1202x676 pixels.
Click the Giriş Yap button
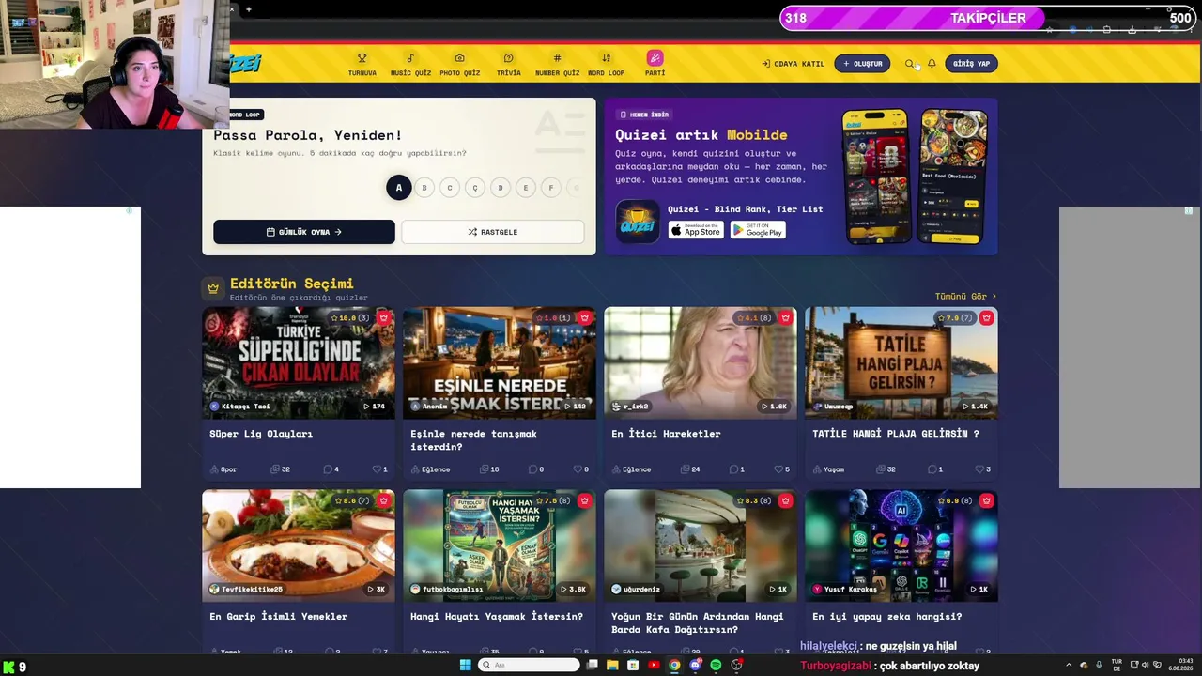click(x=971, y=64)
